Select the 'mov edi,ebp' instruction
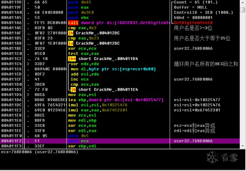246x171 pixels. (x=82, y=121)
